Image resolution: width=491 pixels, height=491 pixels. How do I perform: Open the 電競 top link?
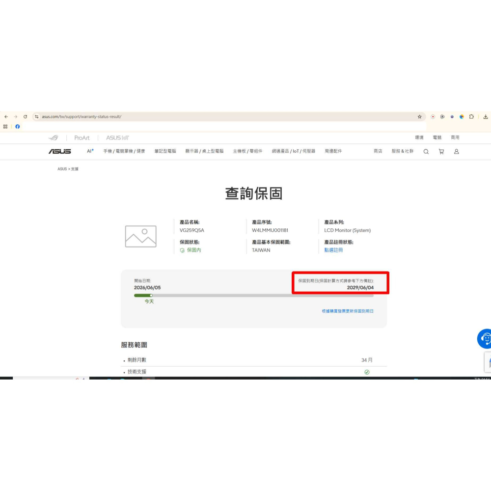(437, 137)
